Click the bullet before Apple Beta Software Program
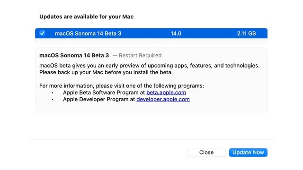This screenshot has height=170, width=303. click(x=53, y=93)
